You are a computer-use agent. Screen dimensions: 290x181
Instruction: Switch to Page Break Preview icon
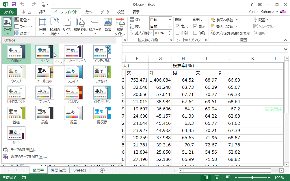(228, 178)
